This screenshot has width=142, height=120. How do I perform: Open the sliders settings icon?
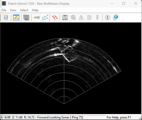tap(6, 17)
